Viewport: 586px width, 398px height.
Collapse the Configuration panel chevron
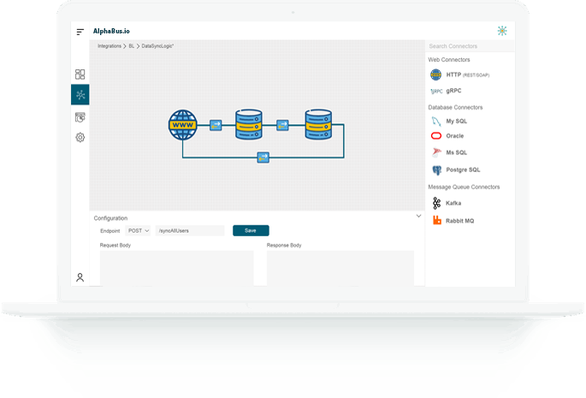[418, 217]
